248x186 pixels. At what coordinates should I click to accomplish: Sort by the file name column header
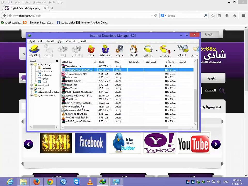77,62
